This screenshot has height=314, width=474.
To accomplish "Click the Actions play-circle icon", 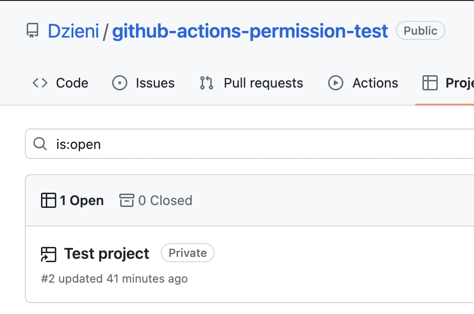I will (x=336, y=83).
